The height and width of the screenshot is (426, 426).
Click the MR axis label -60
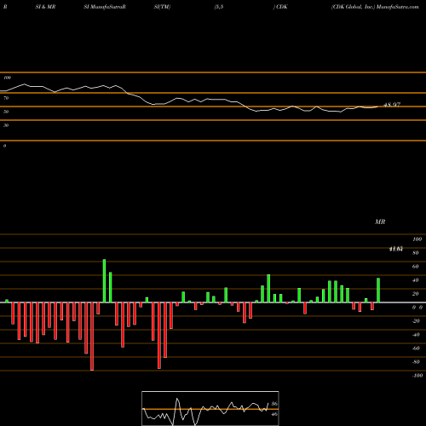416,348
